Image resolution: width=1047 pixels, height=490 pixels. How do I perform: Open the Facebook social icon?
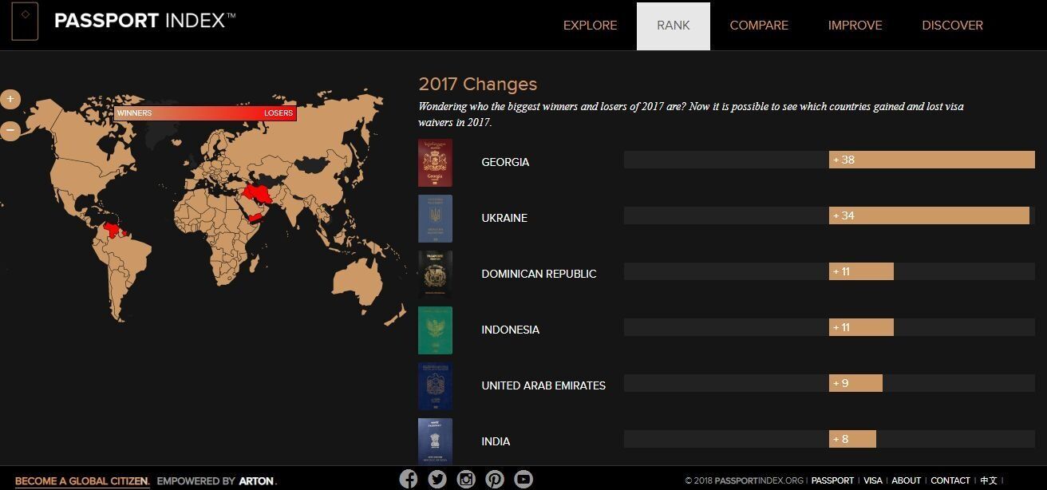(x=409, y=479)
